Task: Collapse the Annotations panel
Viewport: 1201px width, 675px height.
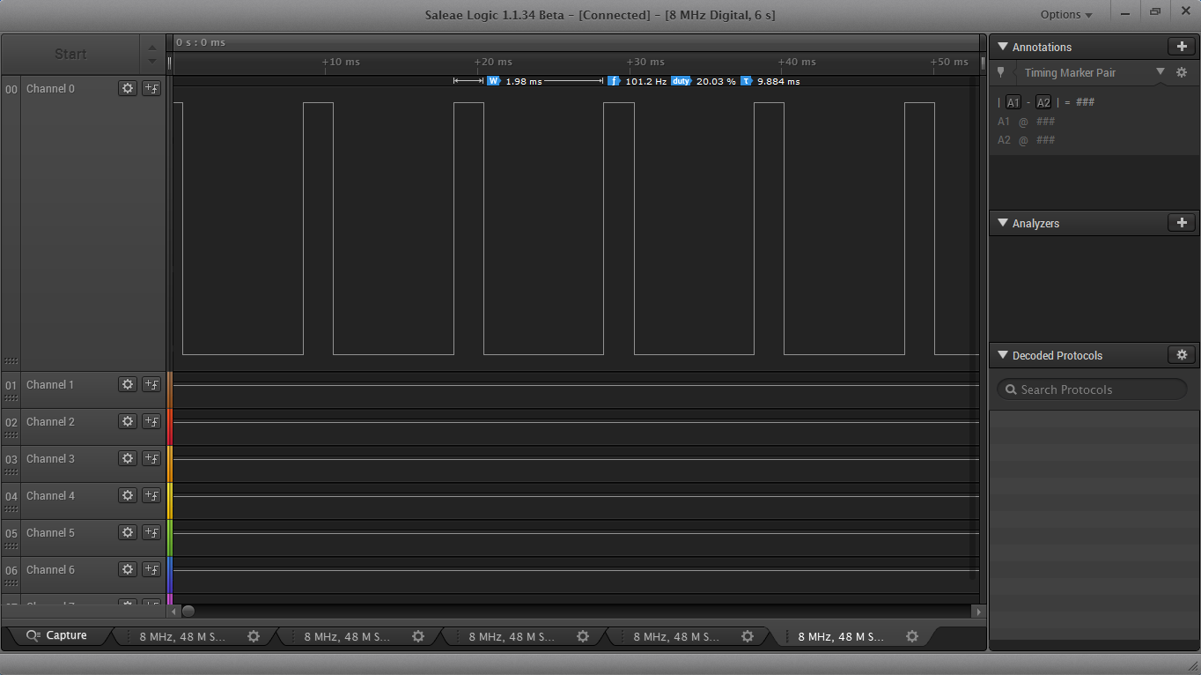Action: point(1002,47)
